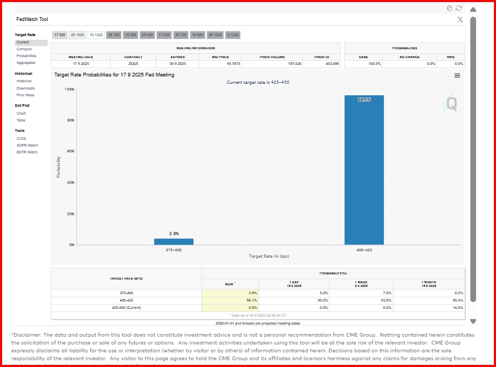Open the 28 126 meeting tab
The height and width of the screenshot is (367, 496).
[x=114, y=35]
